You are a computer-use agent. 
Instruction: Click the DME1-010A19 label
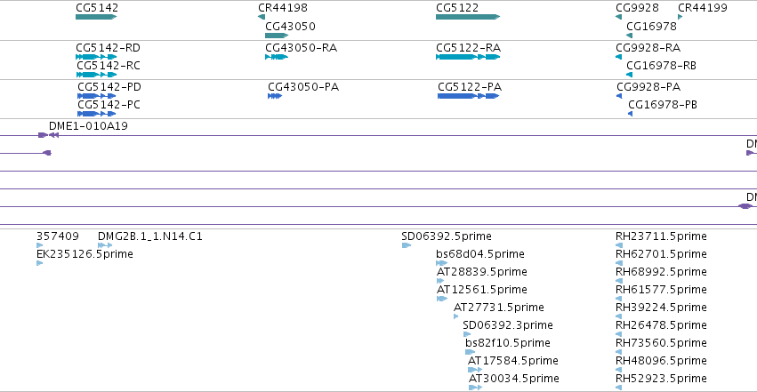pyautogui.click(x=88, y=126)
